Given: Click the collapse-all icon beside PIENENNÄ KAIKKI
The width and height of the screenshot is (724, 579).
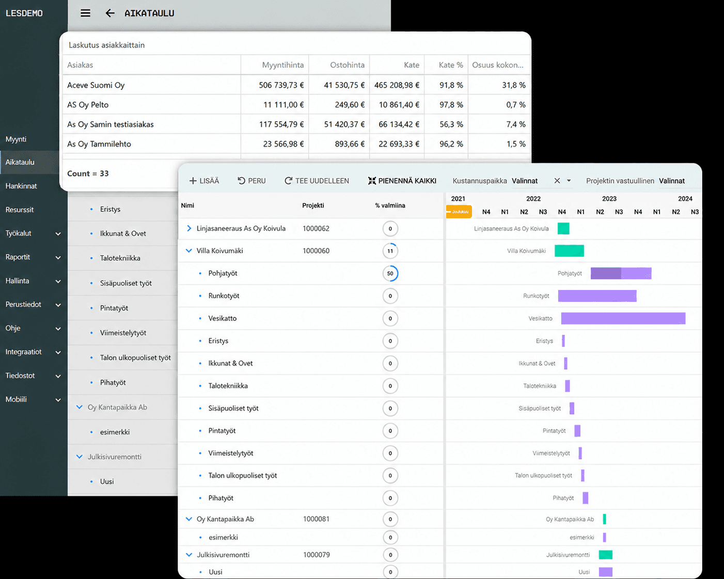Looking at the screenshot, I should tap(372, 181).
